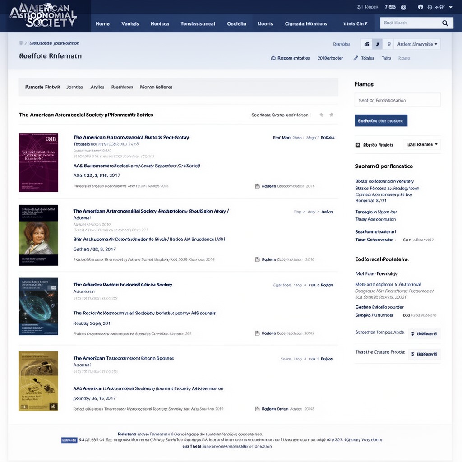Open the yellow cover thumbnail
Screen dimensions: 462x462
click(x=39, y=381)
